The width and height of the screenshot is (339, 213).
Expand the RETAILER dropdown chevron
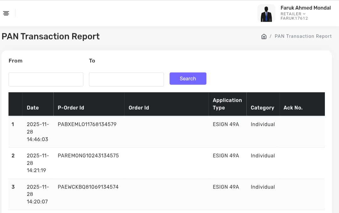304,14
